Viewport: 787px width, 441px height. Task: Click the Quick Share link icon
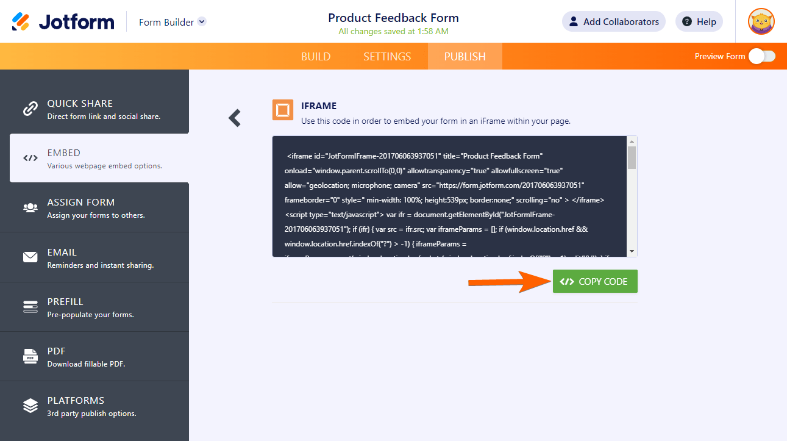30,109
